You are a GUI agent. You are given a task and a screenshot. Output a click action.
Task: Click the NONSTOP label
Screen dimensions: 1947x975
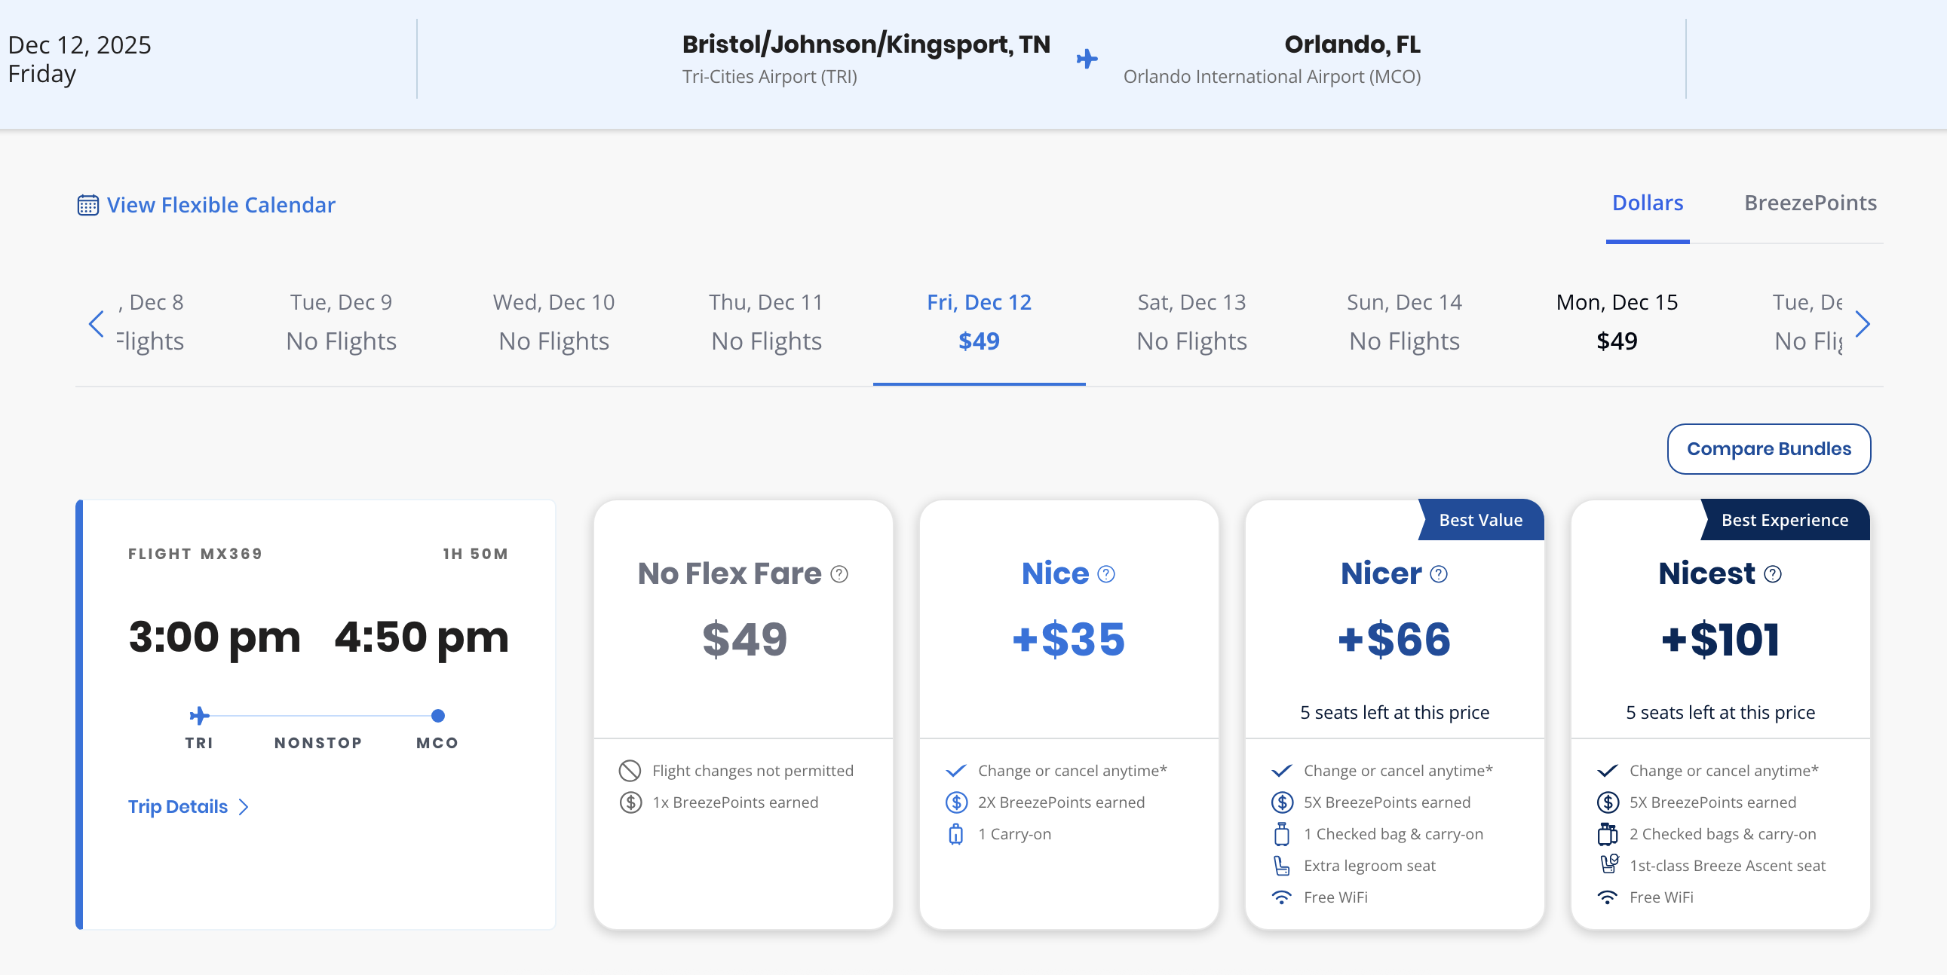click(318, 743)
